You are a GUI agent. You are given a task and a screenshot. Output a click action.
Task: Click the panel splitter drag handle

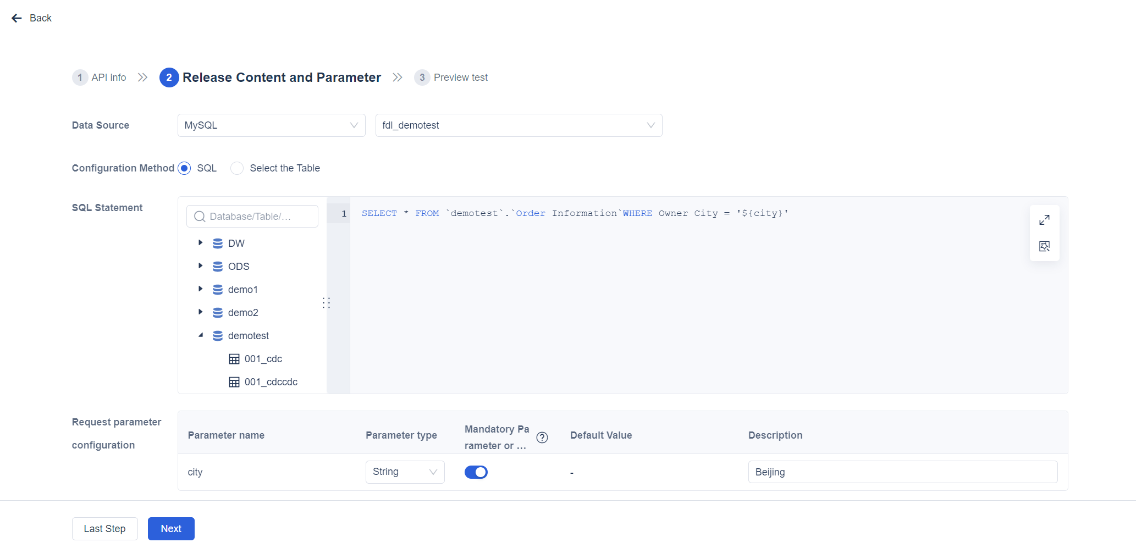pyautogui.click(x=326, y=303)
